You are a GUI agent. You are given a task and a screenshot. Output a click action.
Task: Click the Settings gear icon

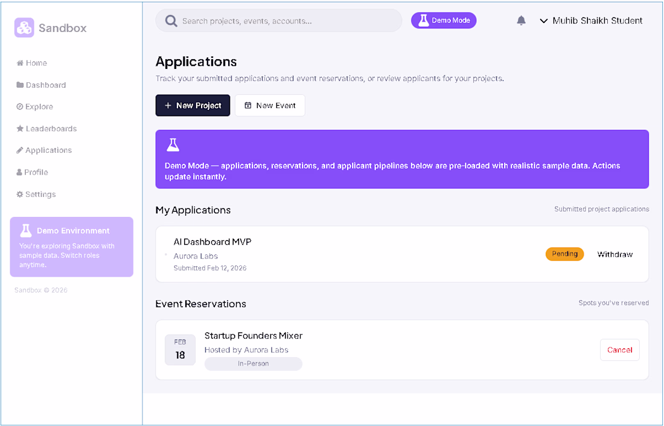point(19,194)
